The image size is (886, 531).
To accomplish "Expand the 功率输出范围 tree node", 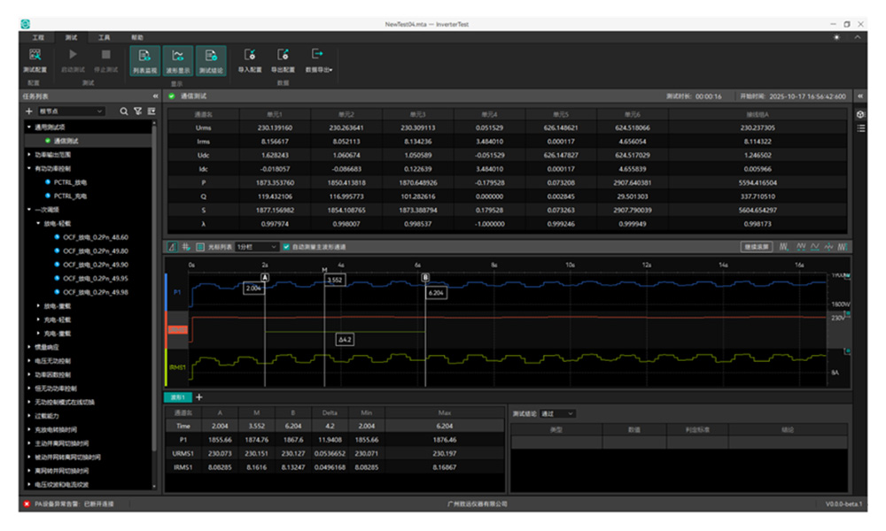I will pos(29,155).
